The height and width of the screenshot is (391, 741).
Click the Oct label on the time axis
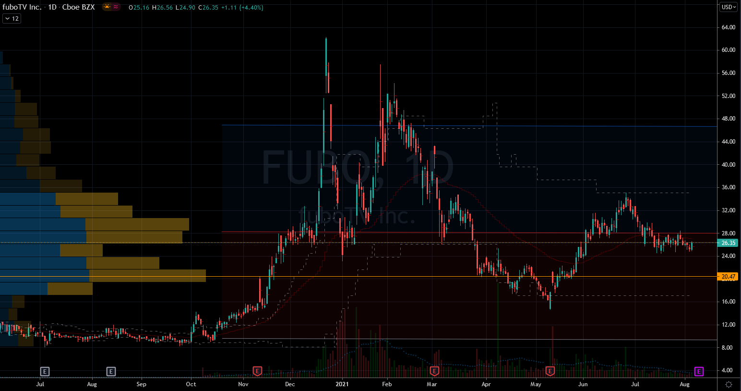(x=191, y=384)
